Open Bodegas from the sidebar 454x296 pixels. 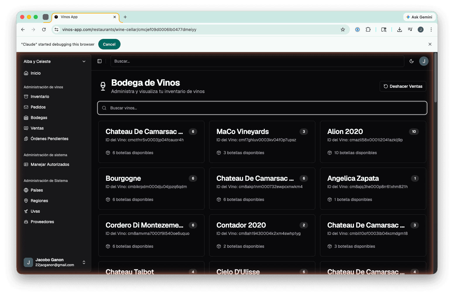point(39,118)
